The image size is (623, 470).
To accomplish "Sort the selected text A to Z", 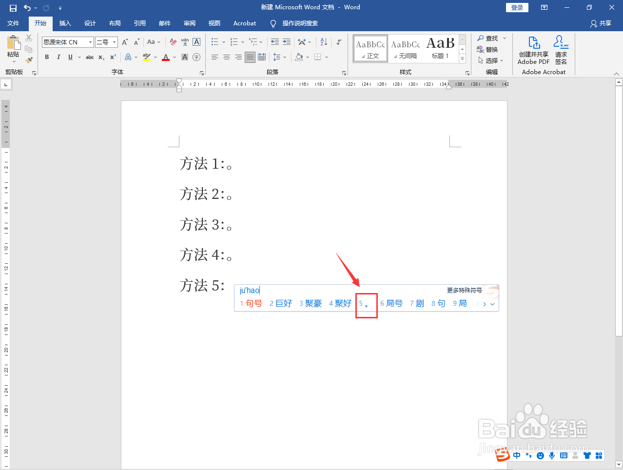I will [x=324, y=42].
